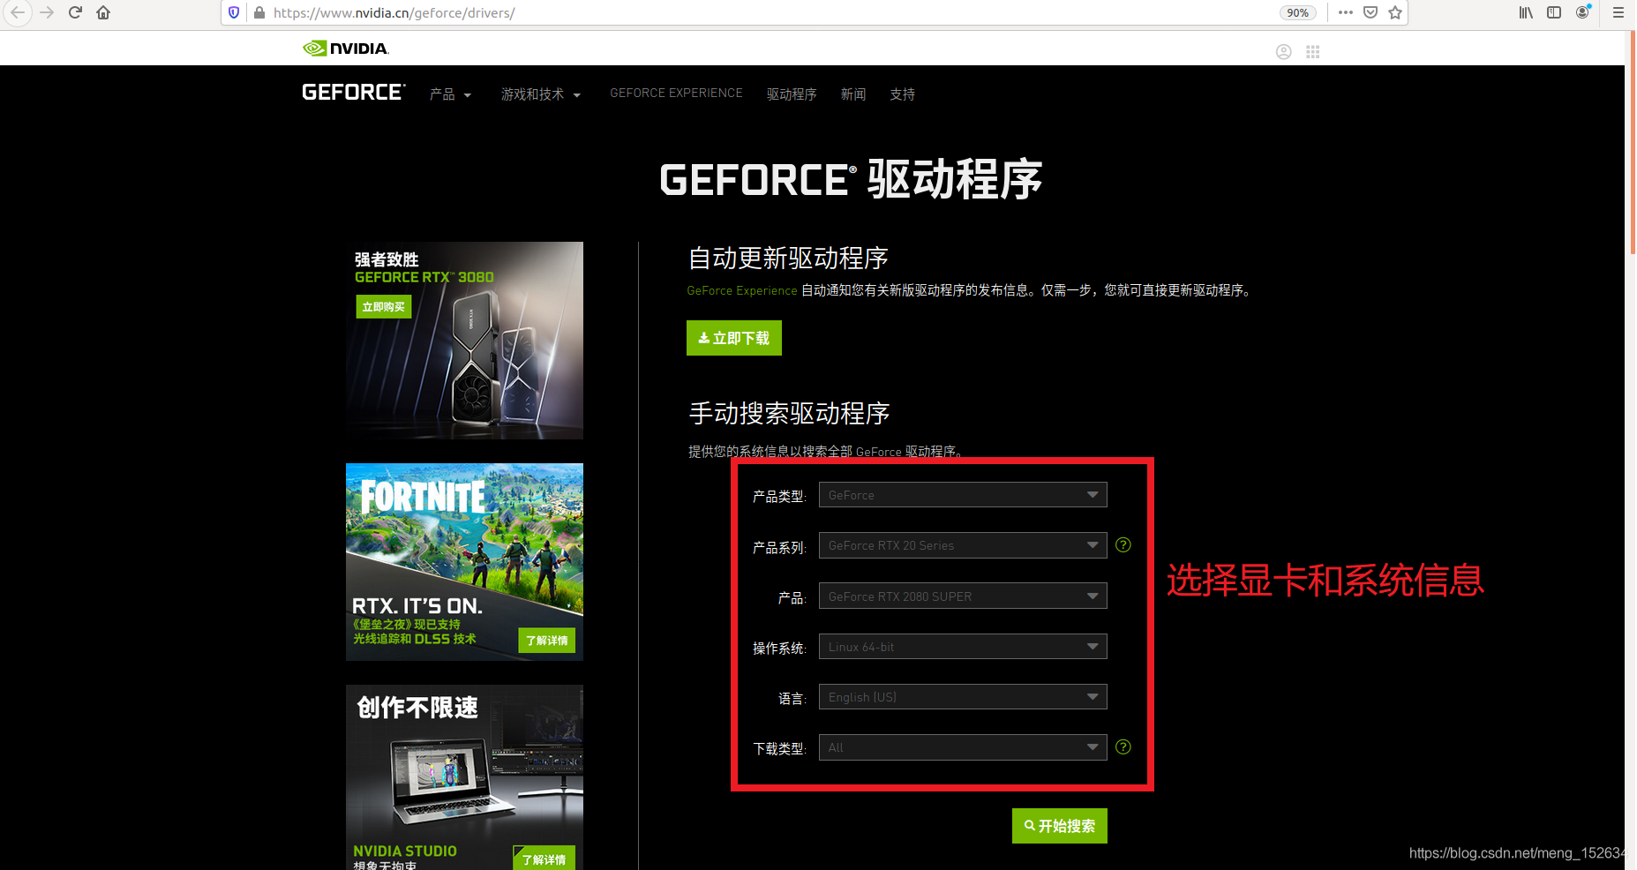Open the 下载类型 All dropdown

[x=963, y=747]
